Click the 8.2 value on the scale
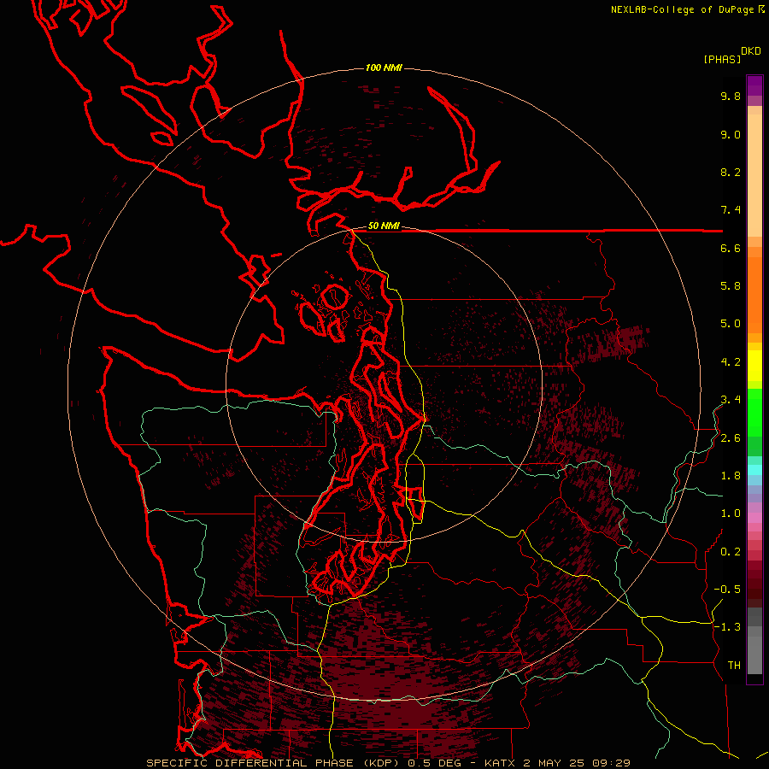769x769 pixels. [731, 172]
